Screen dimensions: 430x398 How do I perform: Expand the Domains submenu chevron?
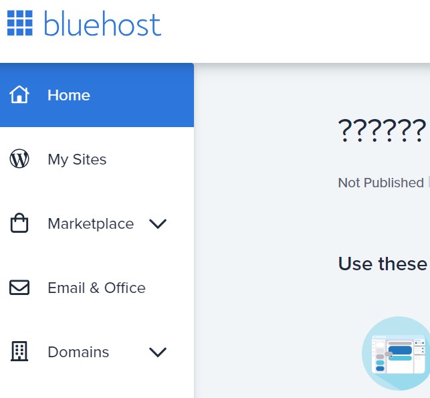[158, 353]
